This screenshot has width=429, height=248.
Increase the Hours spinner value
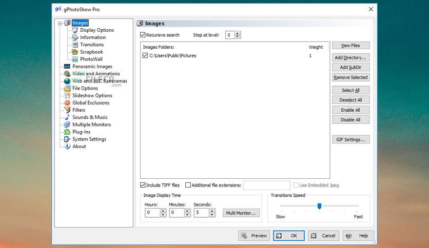point(163,211)
